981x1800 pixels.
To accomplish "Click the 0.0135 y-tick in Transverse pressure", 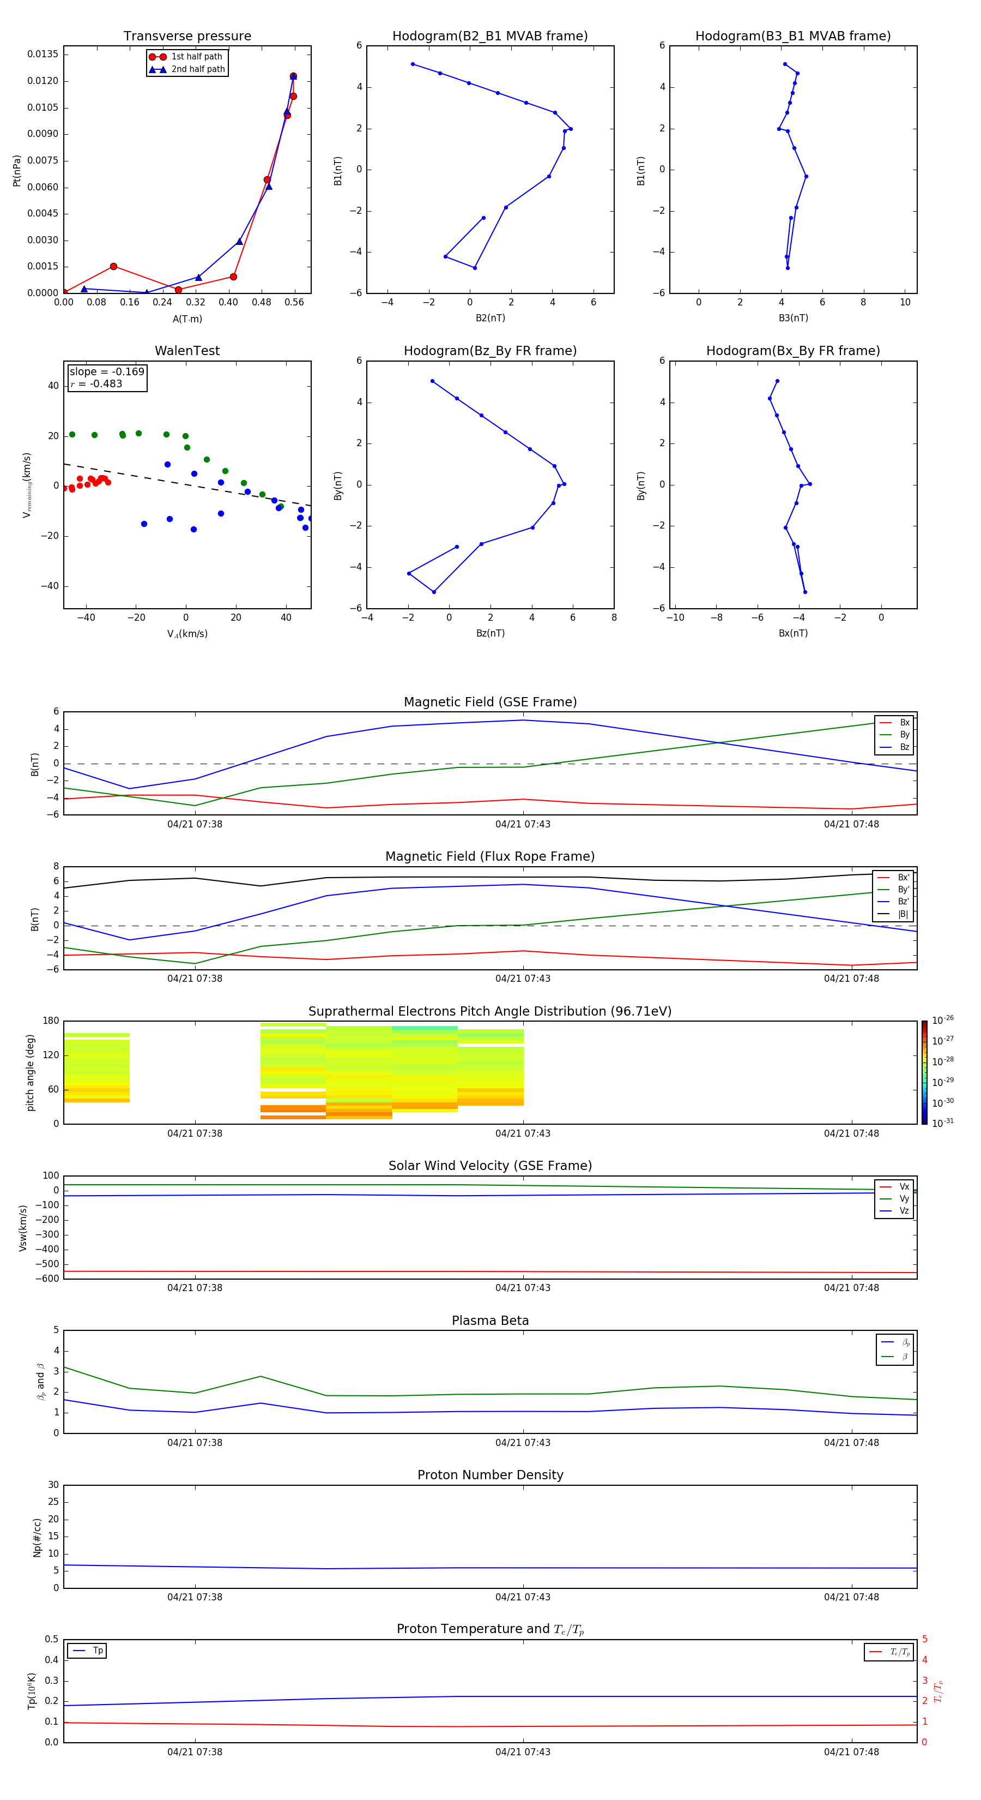I will click(43, 55).
